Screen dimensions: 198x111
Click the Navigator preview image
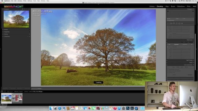point(16,19)
